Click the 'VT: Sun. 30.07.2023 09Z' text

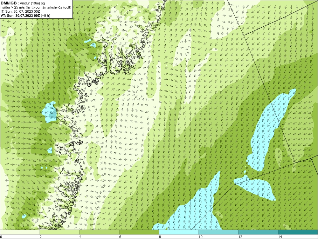pyautogui.click(x=20, y=16)
